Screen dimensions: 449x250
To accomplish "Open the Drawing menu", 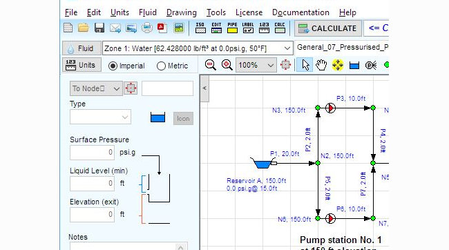I will (181, 12).
